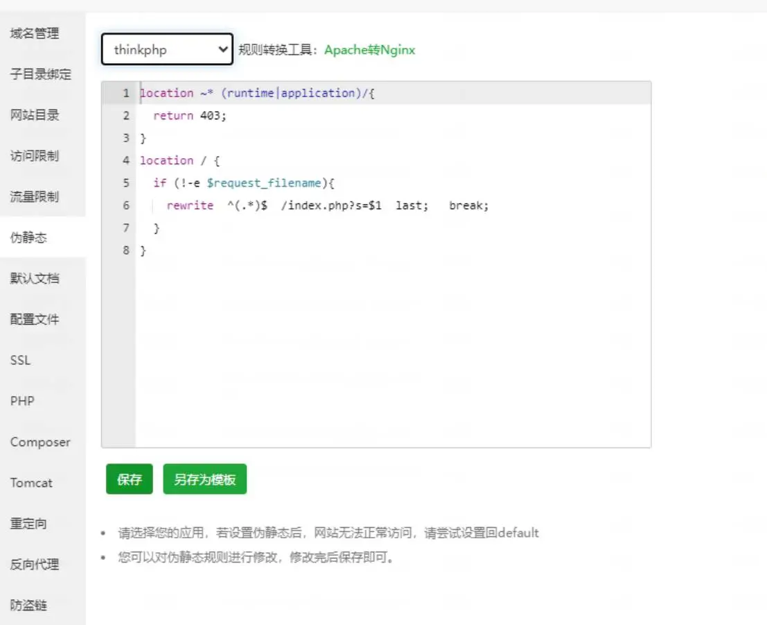Click line number 8 in the editor gutter
Image resolution: width=767 pixels, height=625 pixels.
point(125,250)
